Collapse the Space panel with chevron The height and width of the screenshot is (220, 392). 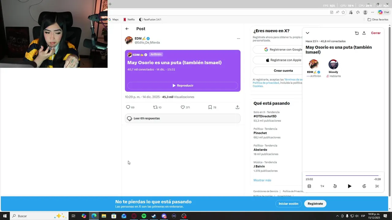(x=307, y=33)
